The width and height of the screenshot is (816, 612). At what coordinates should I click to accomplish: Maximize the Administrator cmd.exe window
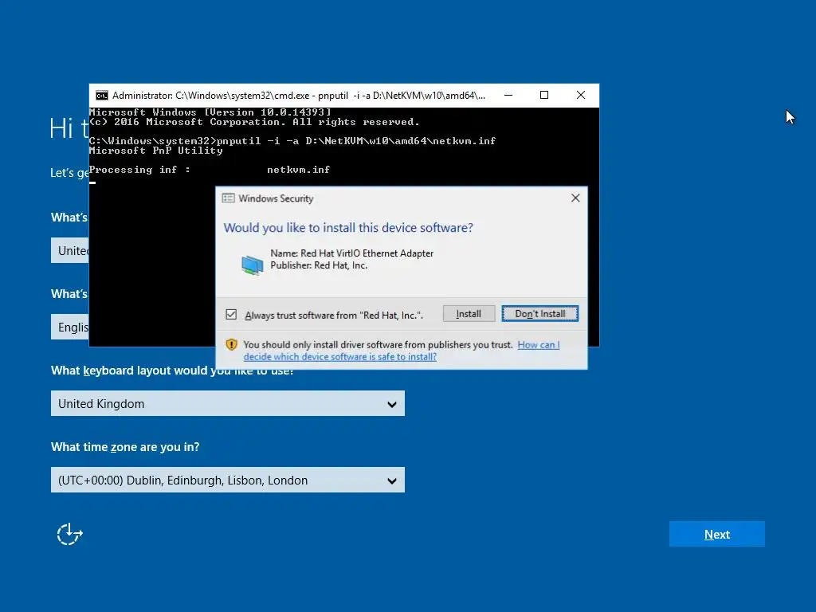click(544, 96)
